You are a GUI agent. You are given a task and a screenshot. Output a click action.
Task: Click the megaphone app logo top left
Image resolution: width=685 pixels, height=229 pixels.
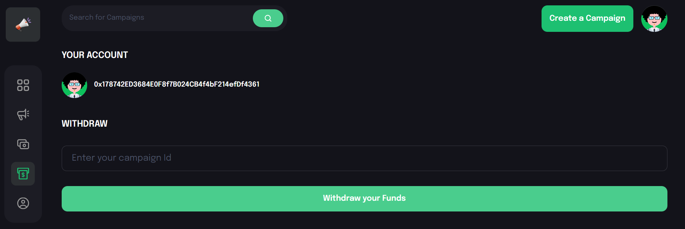(x=23, y=24)
